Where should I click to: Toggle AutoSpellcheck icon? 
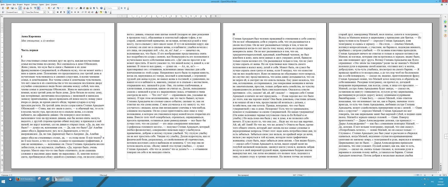coord(38,8)
